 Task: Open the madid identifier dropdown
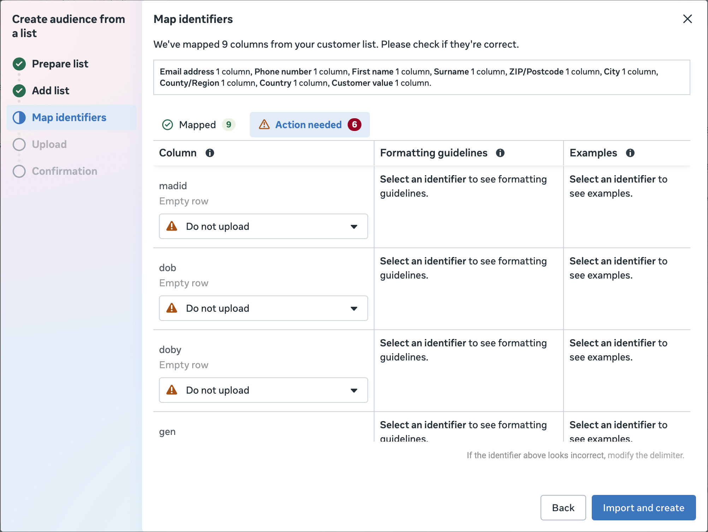pyautogui.click(x=264, y=226)
